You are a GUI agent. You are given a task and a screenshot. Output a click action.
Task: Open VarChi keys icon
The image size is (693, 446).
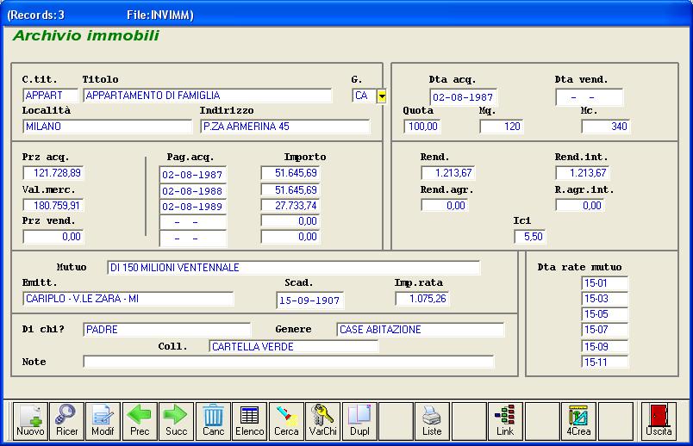tap(322, 421)
